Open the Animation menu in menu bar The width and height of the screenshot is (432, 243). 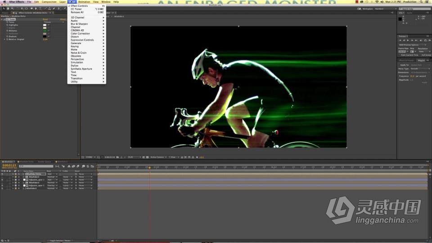[x=84, y=2]
